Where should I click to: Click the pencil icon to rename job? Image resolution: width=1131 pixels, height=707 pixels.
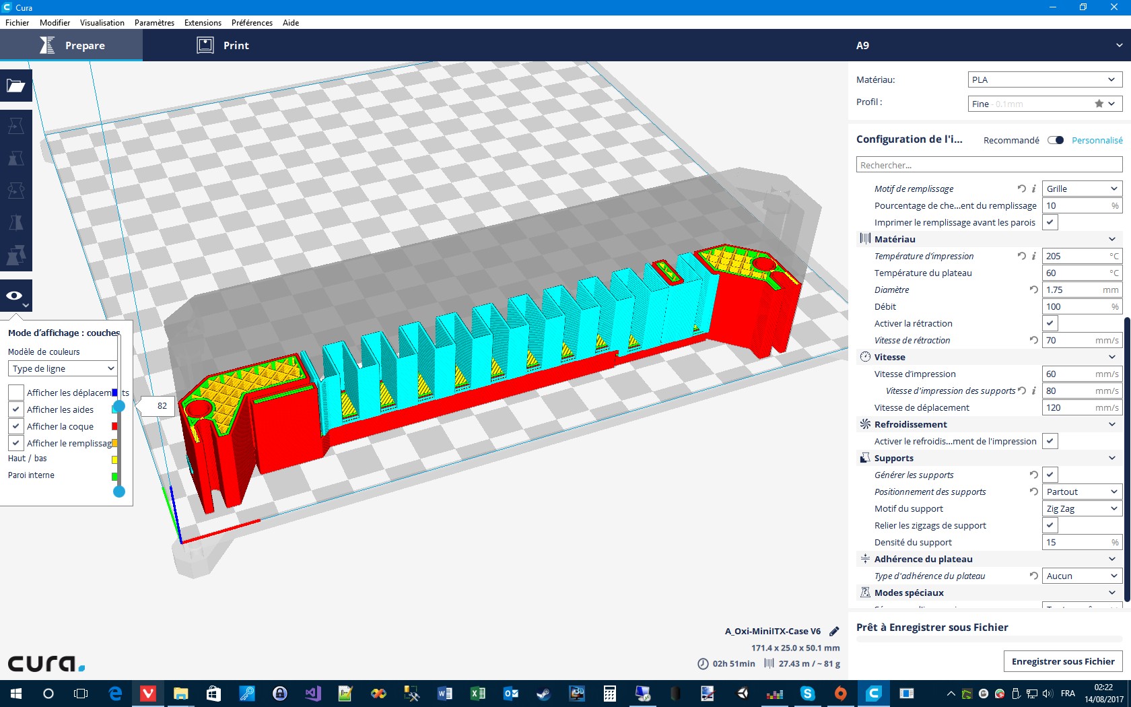click(834, 632)
